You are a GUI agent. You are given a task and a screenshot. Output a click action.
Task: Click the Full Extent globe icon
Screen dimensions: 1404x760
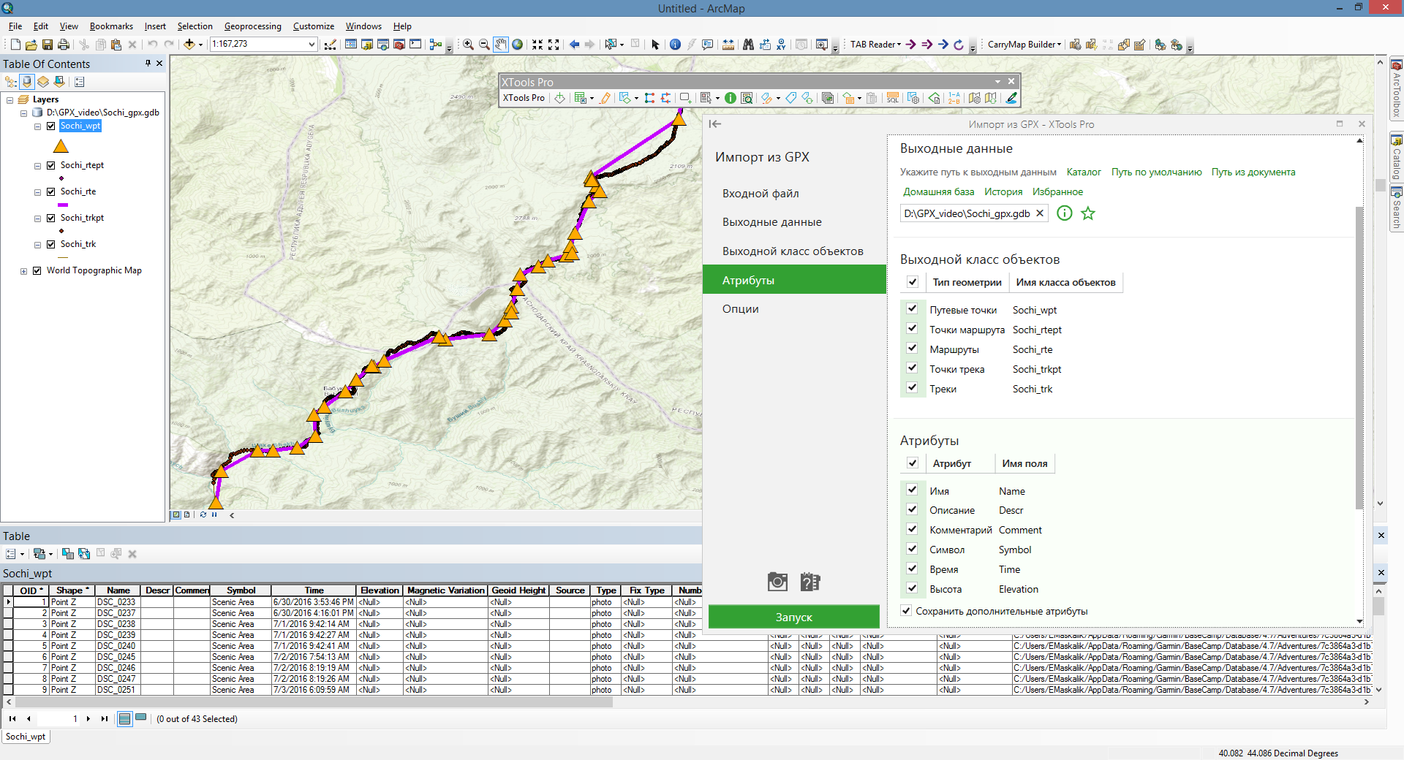pyautogui.click(x=518, y=45)
